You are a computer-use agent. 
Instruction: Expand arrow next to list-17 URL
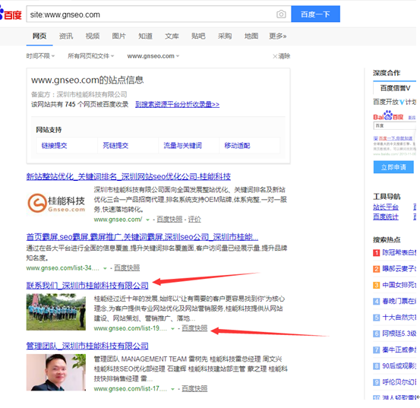coord(172,389)
